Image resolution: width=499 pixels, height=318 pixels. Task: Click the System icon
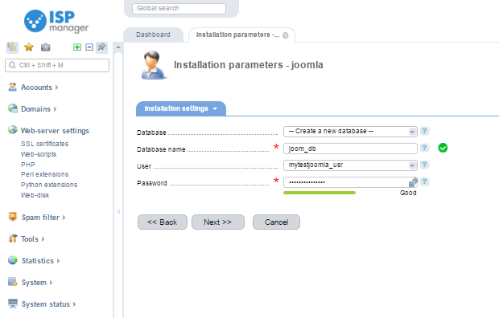[x=13, y=282]
